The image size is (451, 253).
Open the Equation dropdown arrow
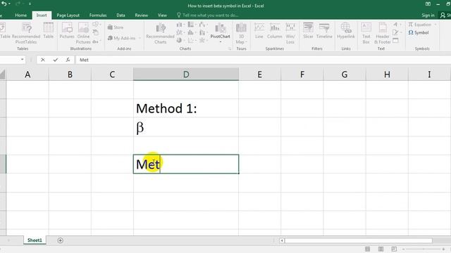point(435,25)
